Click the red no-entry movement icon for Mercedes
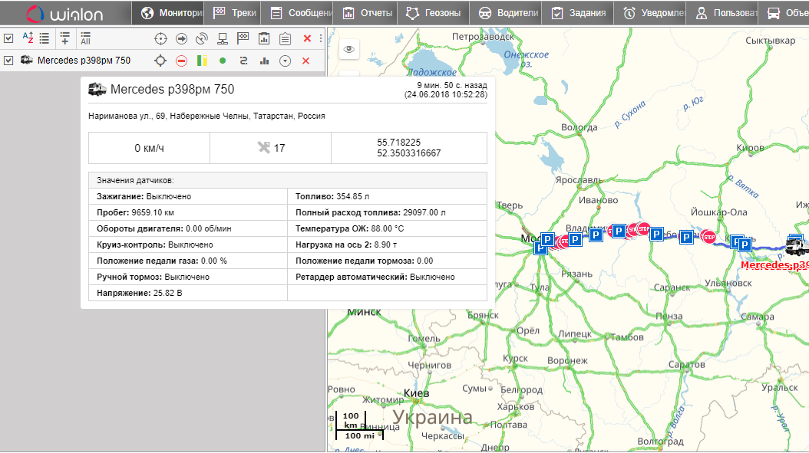 tap(181, 61)
